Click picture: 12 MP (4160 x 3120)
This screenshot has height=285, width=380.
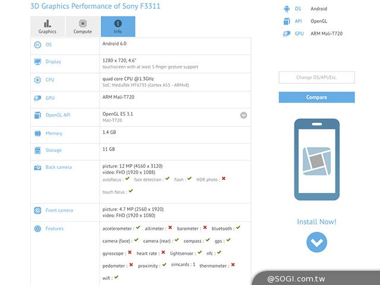(x=132, y=166)
